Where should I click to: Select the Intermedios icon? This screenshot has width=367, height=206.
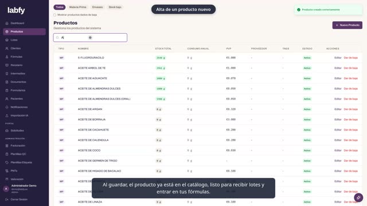click(x=7, y=74)
